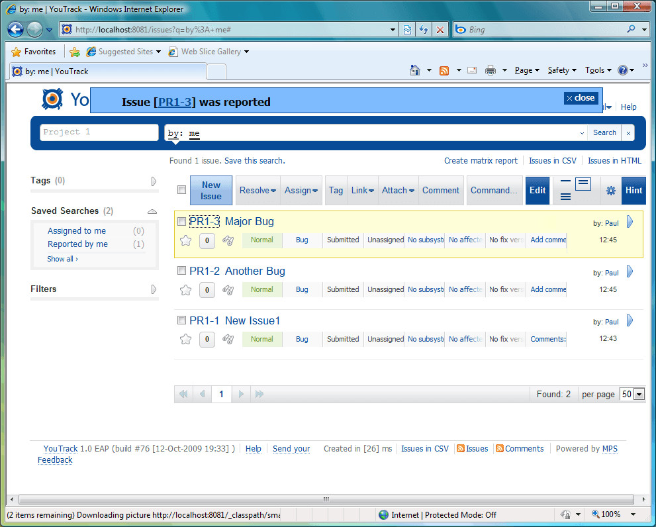
Task: Click the Home icon in IE command bar
Action: click(x=415, y=70)
